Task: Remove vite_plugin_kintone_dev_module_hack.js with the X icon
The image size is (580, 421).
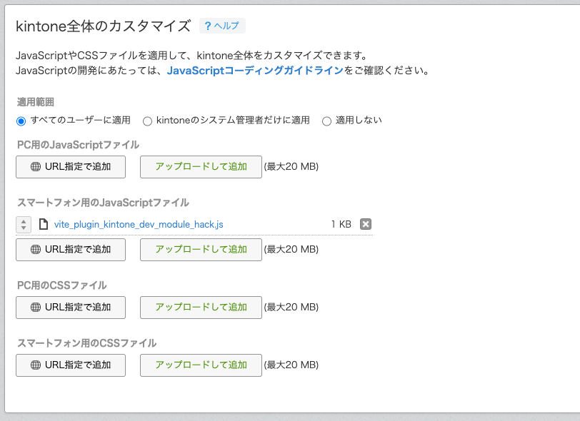Action: point(366,224)
